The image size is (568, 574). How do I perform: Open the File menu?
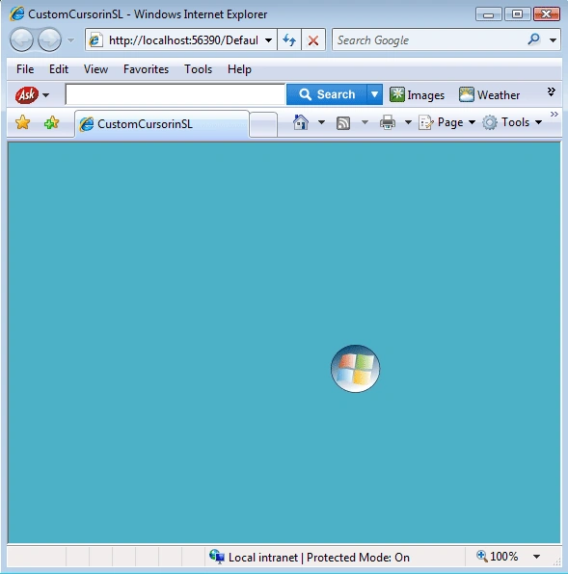pyautogui.click(x=25, y=69)
